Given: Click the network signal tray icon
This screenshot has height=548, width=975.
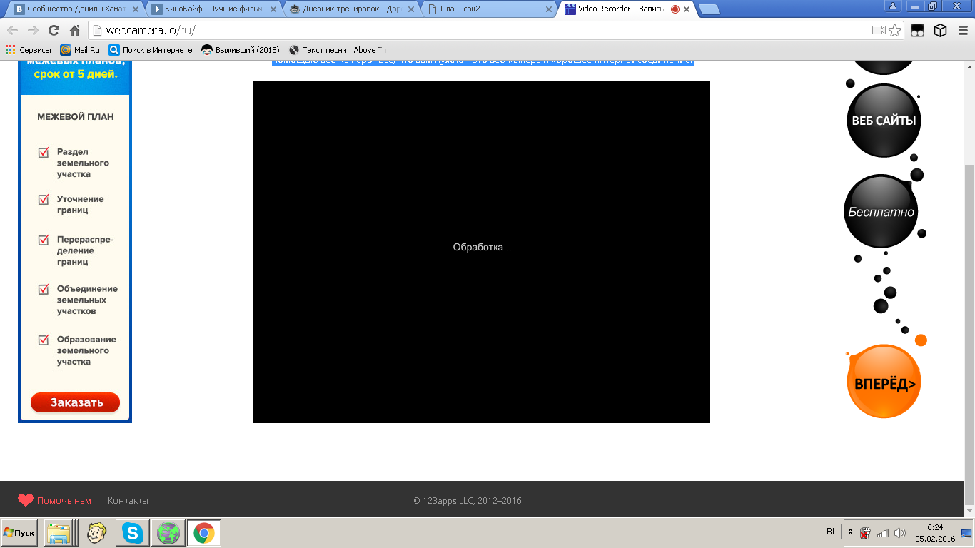Looking at the screenshot, I should 883,533.
